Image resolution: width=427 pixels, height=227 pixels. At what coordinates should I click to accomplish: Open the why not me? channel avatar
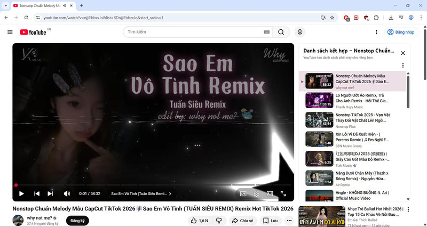coord(18,220)
